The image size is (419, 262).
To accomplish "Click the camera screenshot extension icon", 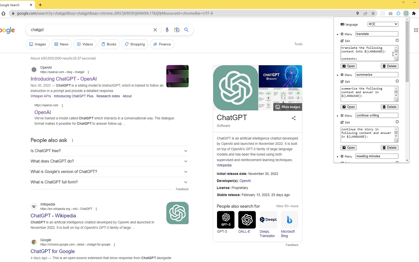I will pos(391,13).
